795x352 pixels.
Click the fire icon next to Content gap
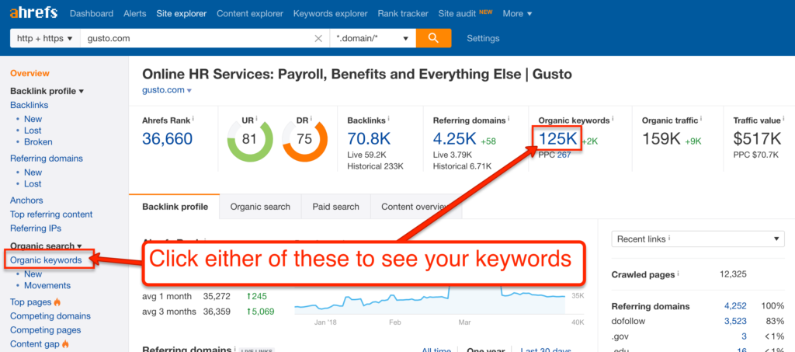pyautogui.click(x=65, y=344)
